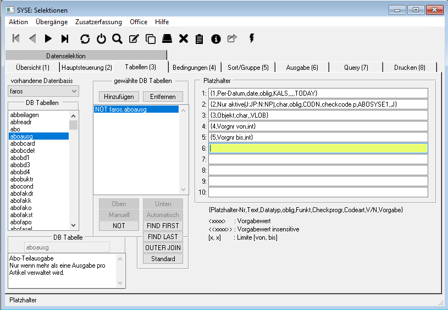Click the copy record icon
Screen dimensions: 448x310
point(150,38)
